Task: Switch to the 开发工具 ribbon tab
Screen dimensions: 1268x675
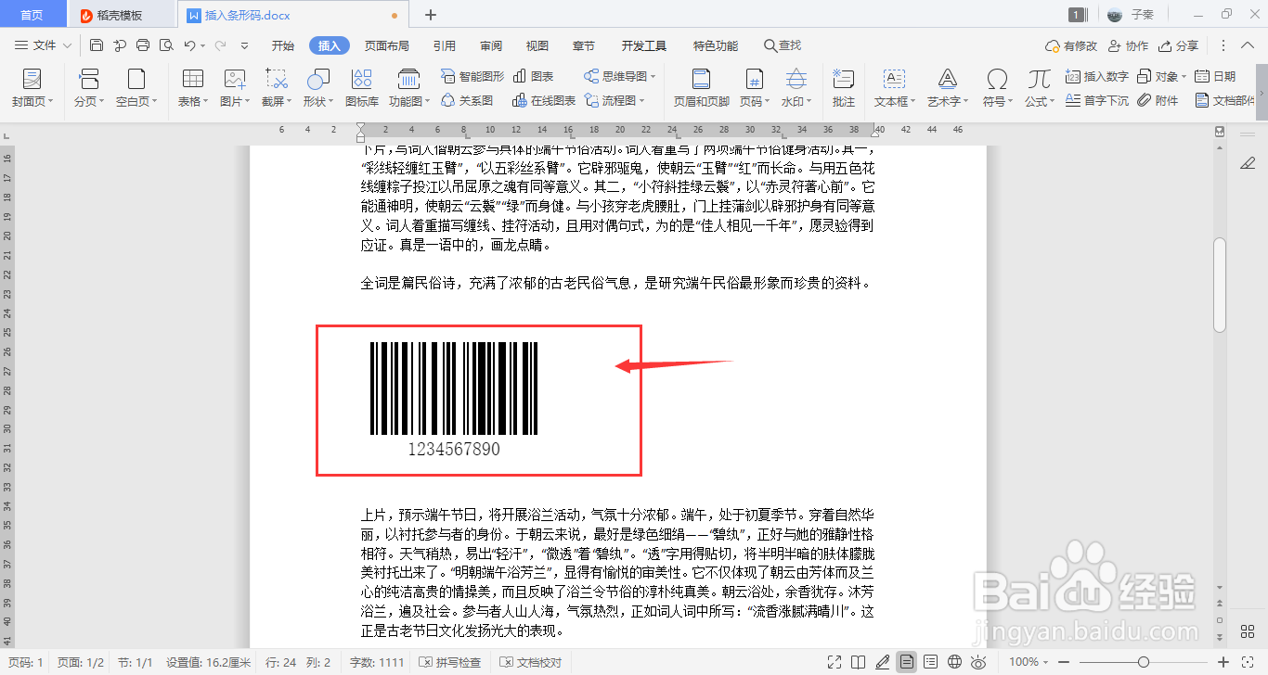Action: (644, 45)
